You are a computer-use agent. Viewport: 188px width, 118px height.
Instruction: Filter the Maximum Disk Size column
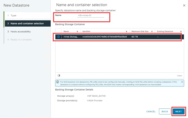tap(152, 32)
